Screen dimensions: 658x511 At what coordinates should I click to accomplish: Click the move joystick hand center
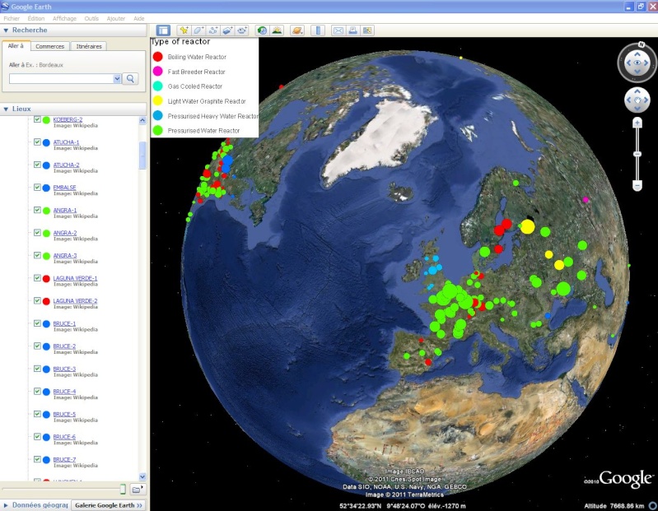637,100
